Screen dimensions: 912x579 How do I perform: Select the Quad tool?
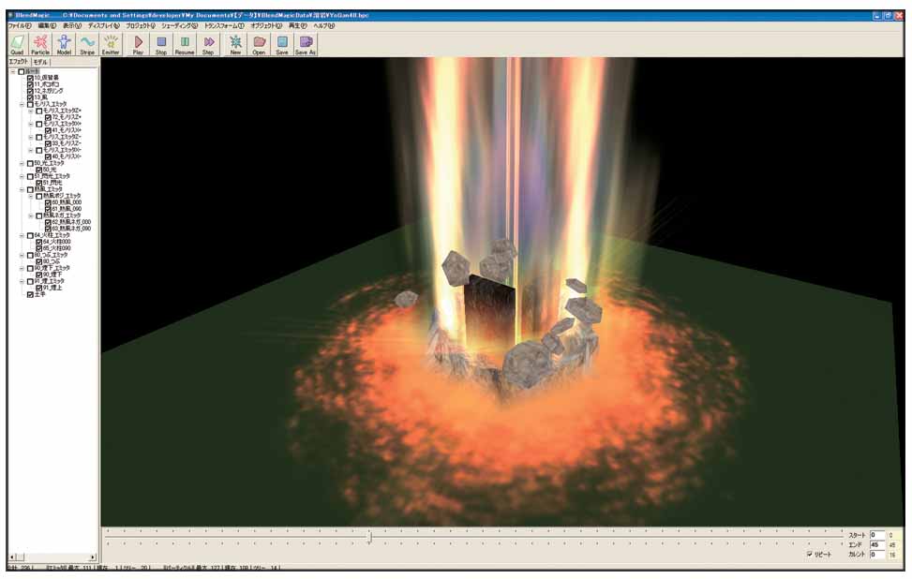click(17, 44)
